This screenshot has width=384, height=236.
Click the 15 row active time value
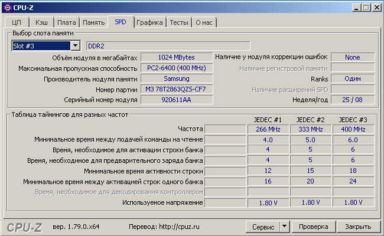click(311, 171)
